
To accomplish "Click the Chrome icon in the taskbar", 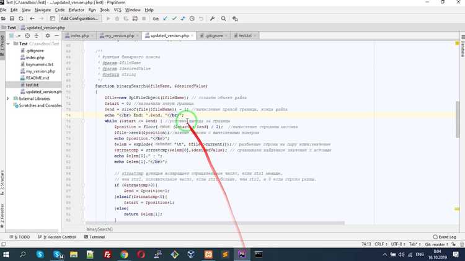I will click(x=124, y=254).
